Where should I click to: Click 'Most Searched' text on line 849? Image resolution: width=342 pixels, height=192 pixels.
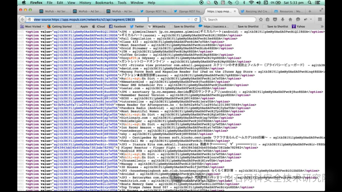(134, 45)
